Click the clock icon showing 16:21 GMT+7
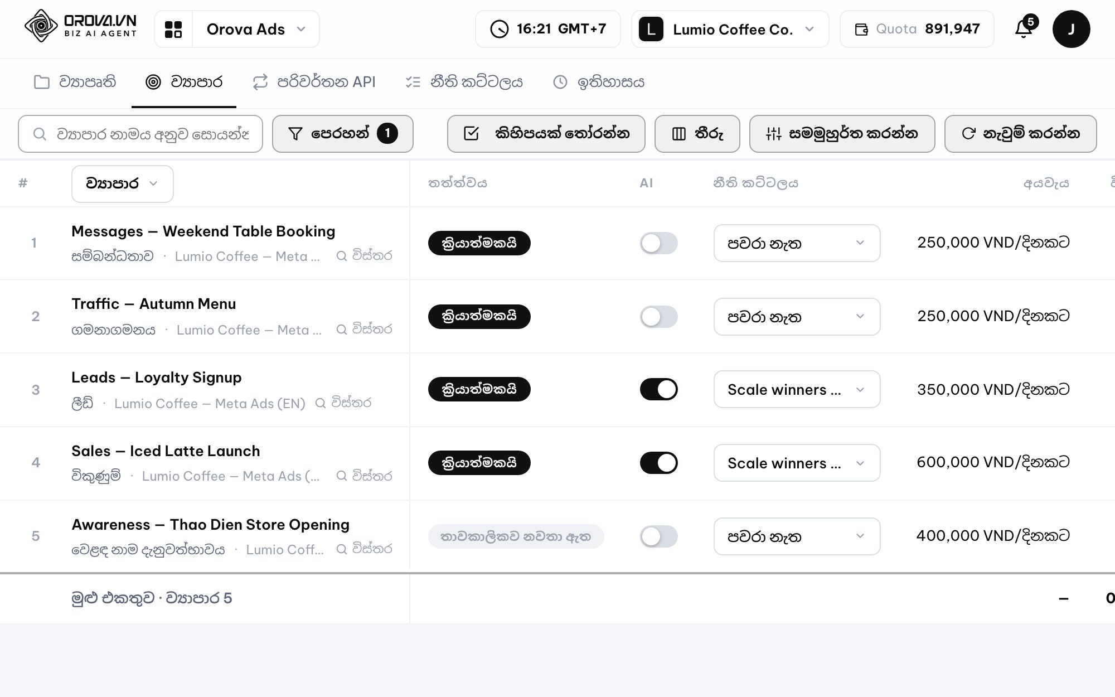The image size is (1115, 697). 499,29
